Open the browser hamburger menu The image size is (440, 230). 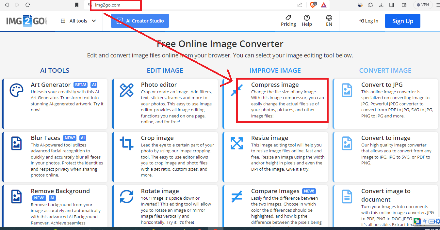pos(438,5)
